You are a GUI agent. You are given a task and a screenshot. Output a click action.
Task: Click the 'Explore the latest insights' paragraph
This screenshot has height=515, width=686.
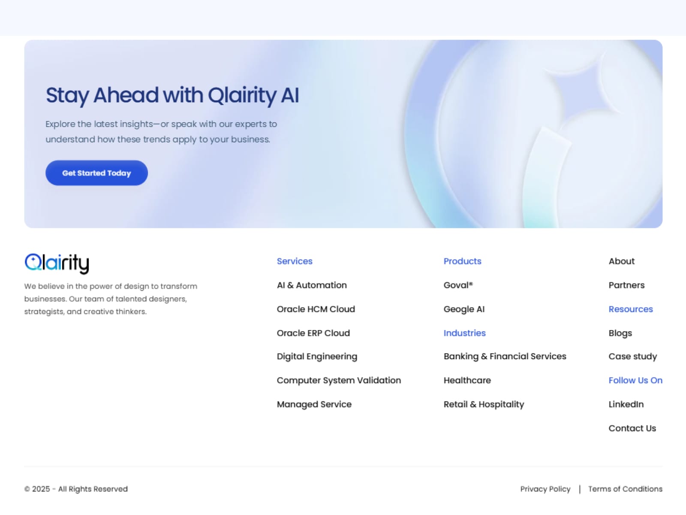pyautogui.click(x=161, y=132)
